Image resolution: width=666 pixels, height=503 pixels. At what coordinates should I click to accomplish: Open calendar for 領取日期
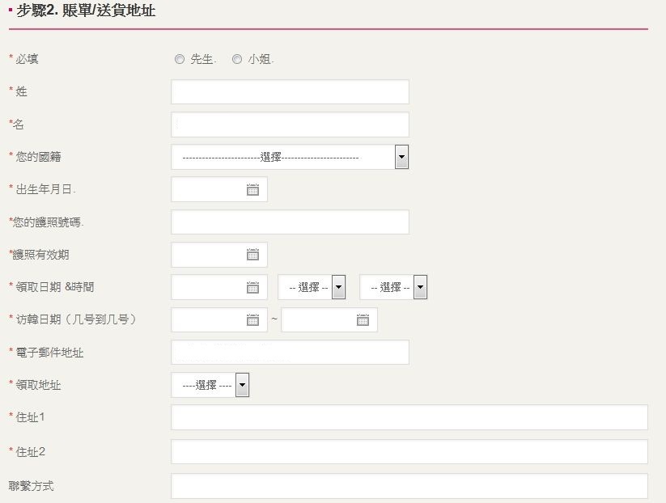click(252, 287)
